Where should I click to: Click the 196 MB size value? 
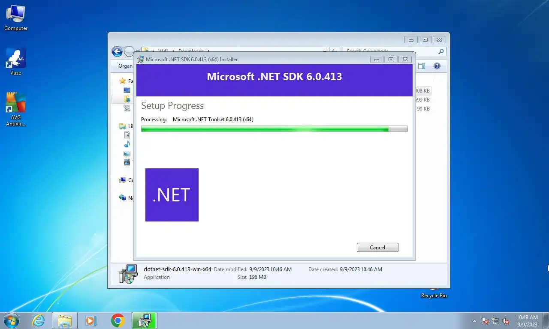click(258, 277)
